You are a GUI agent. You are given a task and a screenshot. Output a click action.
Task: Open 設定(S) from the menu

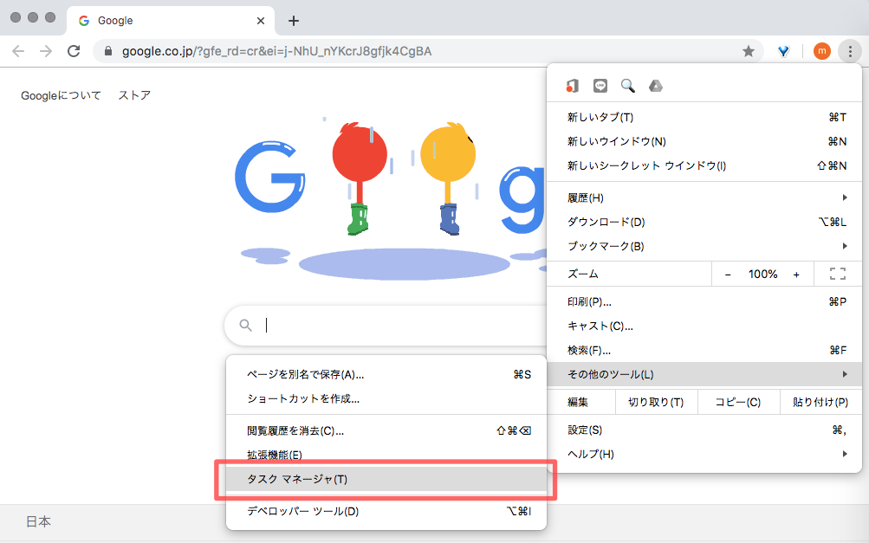click(704, 430)
